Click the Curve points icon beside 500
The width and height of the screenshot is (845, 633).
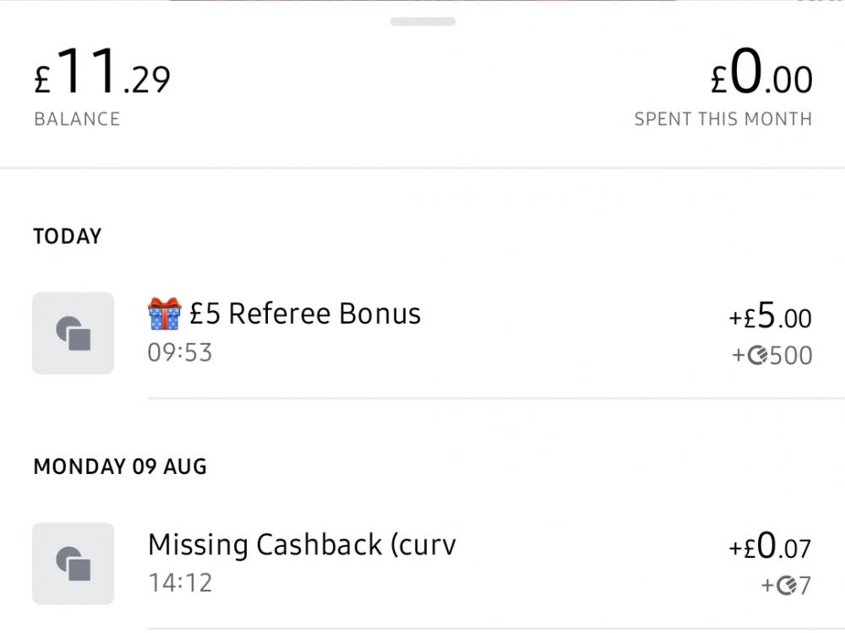tap(758, 356)
